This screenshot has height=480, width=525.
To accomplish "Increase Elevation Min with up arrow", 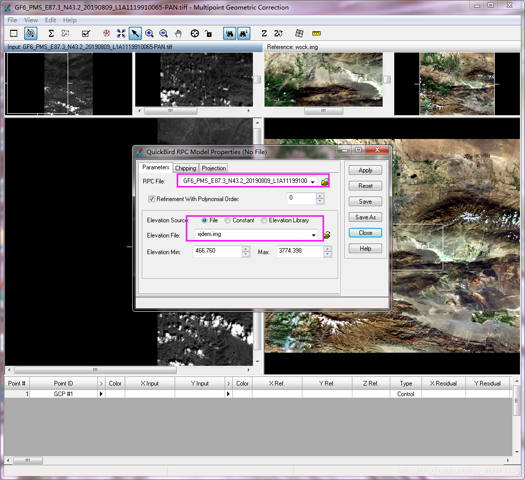I will click(245, 249).
